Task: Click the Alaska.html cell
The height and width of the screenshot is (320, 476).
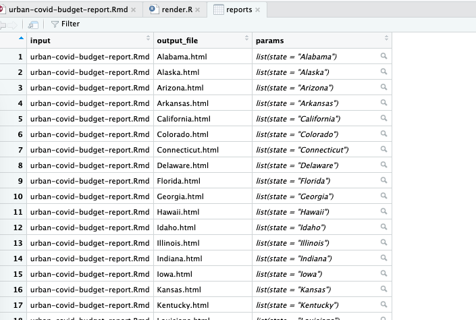Action: coord(203,72)
